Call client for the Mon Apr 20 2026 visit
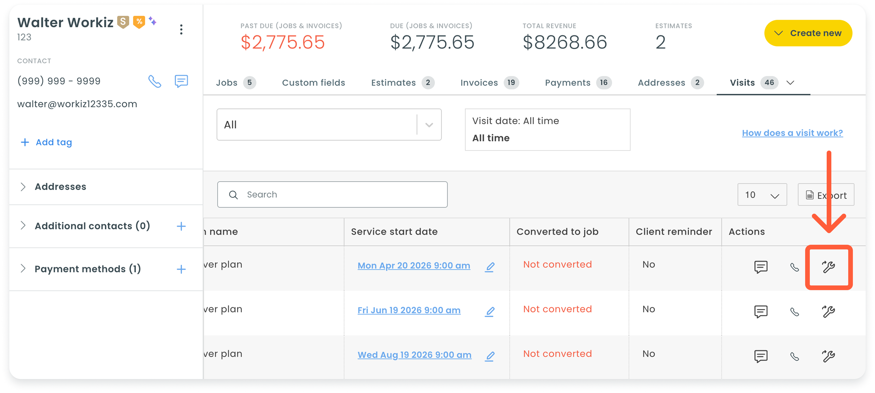This screenshot has height=393, width=875. point(794,267)
